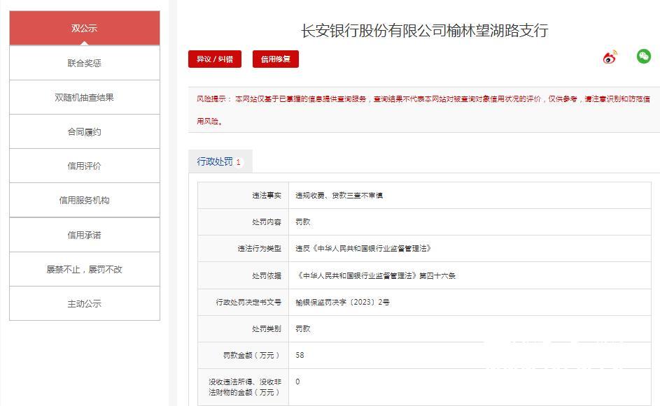Select document number 榆银保监罚决字〔2023〕2号

click(343, 302)
